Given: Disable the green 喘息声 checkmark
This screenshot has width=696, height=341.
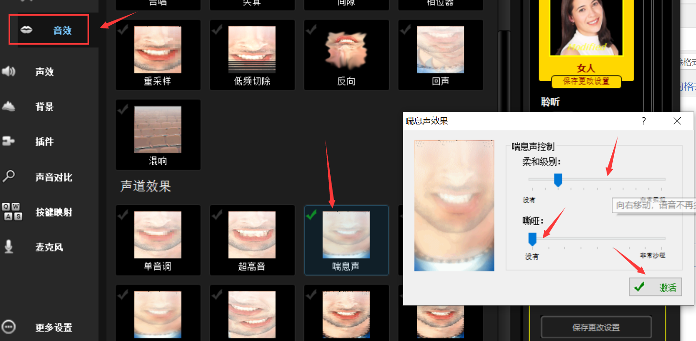Looking at the screenshot, I should [311, 215].
